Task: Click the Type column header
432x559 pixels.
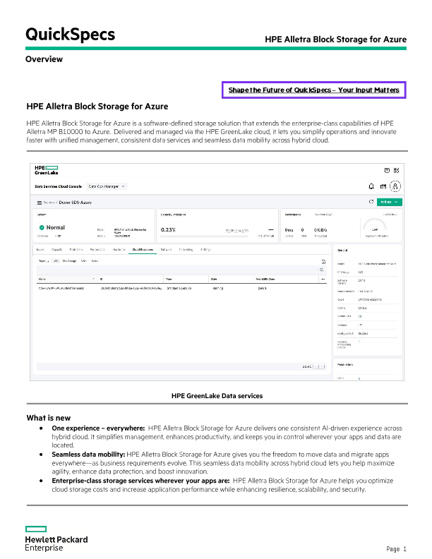Action: pos(169,279)
